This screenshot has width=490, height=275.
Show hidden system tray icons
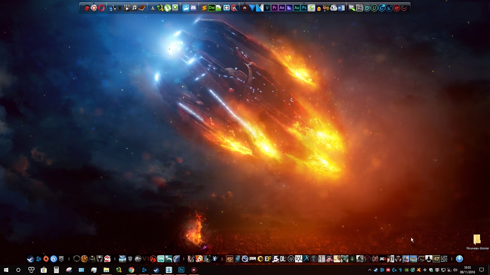click(369, 270)
